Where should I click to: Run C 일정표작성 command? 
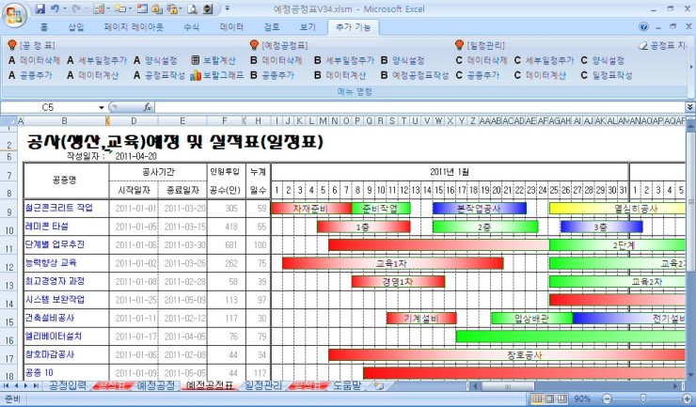(607, 75)
